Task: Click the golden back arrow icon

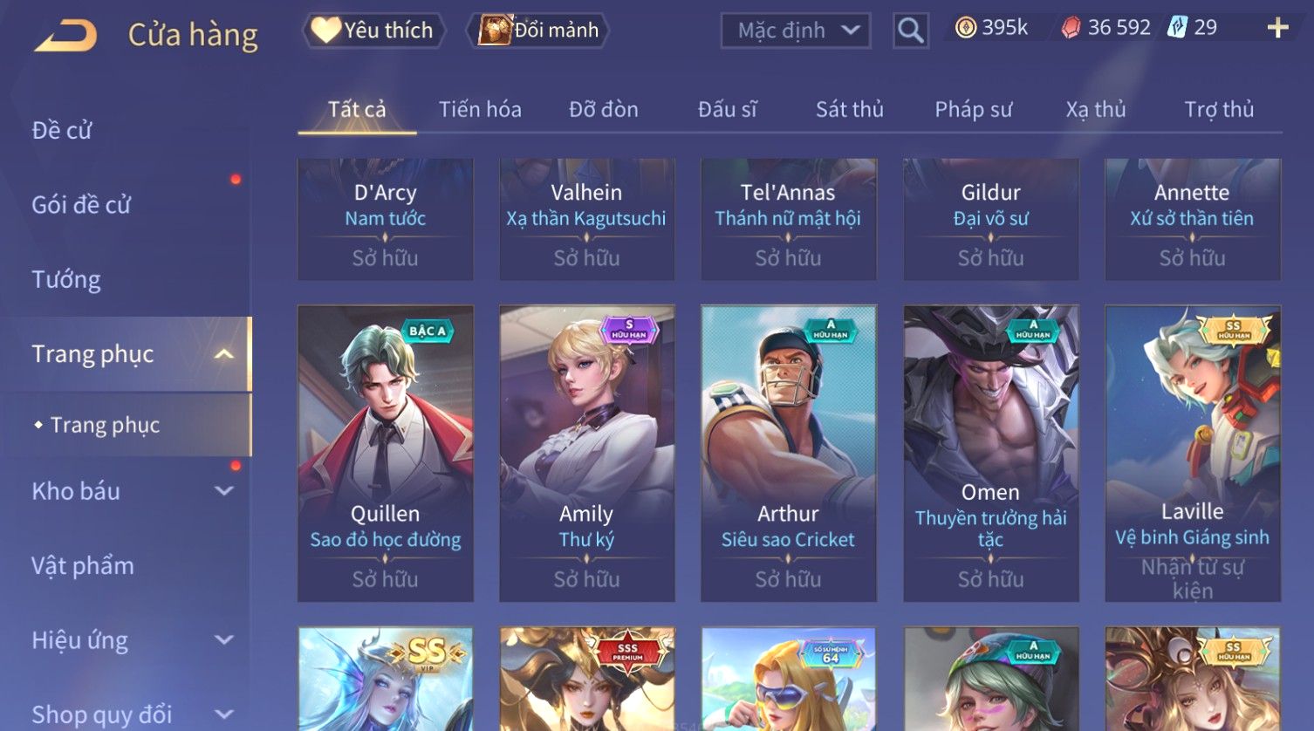Action: click(66, 36)
